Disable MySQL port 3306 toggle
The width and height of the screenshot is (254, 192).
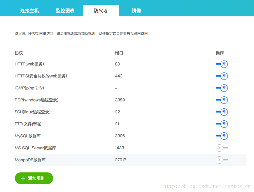coord(222,136)
